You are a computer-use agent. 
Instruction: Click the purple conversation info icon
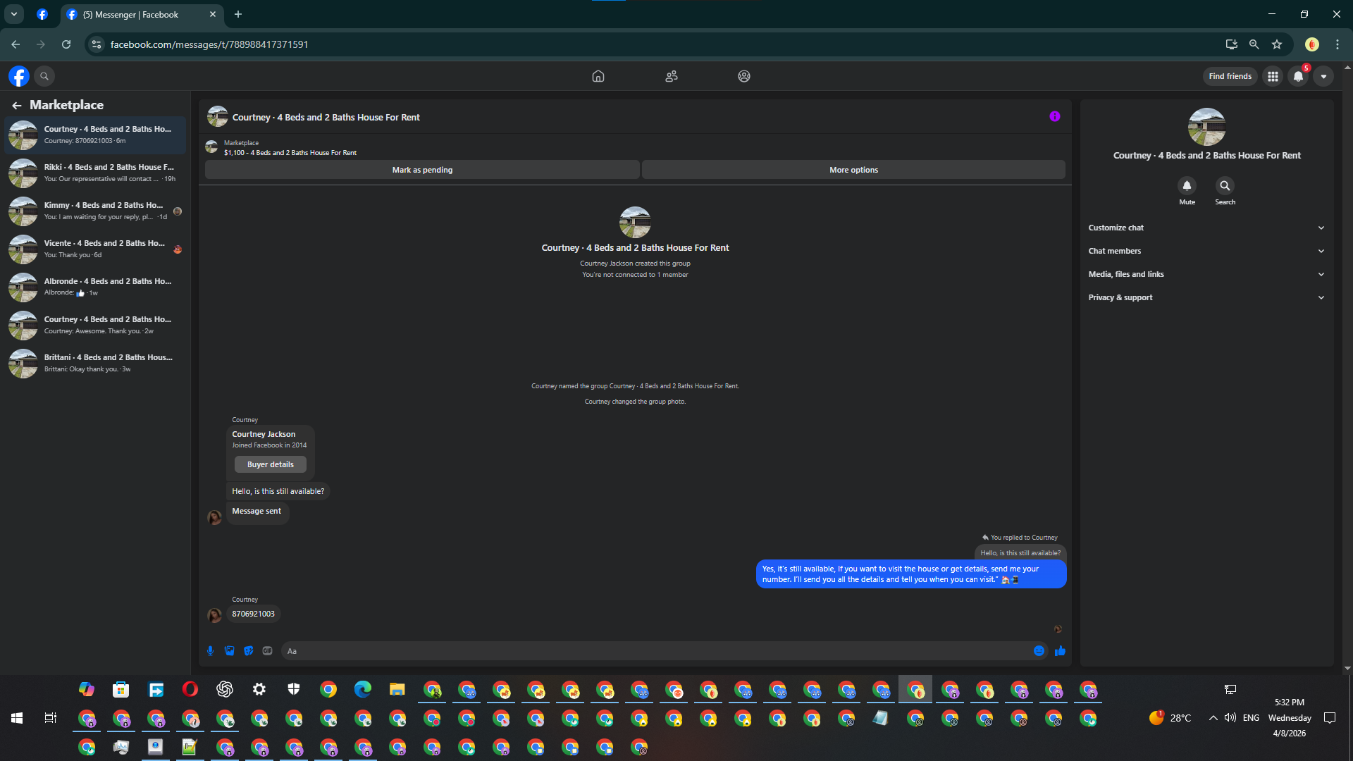coord(1054,116)
